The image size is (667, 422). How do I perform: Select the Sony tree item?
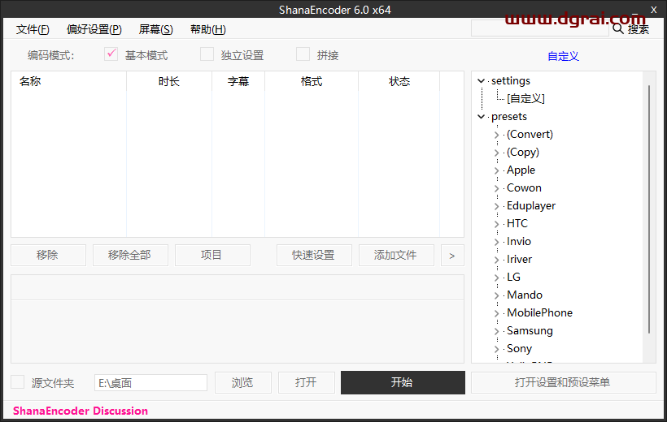519,348
